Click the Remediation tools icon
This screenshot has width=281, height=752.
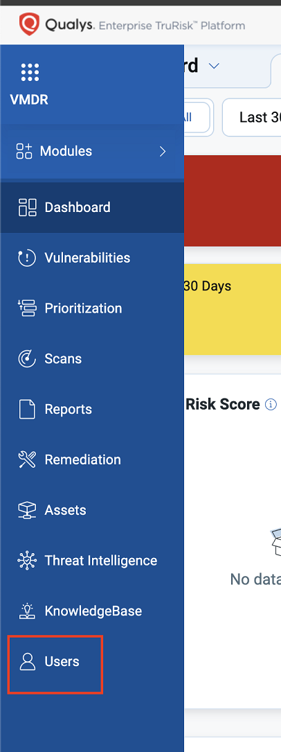(x=27, y=460)
